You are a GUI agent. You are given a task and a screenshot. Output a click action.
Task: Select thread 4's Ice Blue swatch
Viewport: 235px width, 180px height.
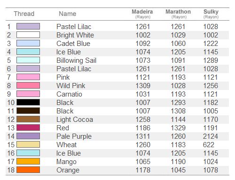pos(28,52)
